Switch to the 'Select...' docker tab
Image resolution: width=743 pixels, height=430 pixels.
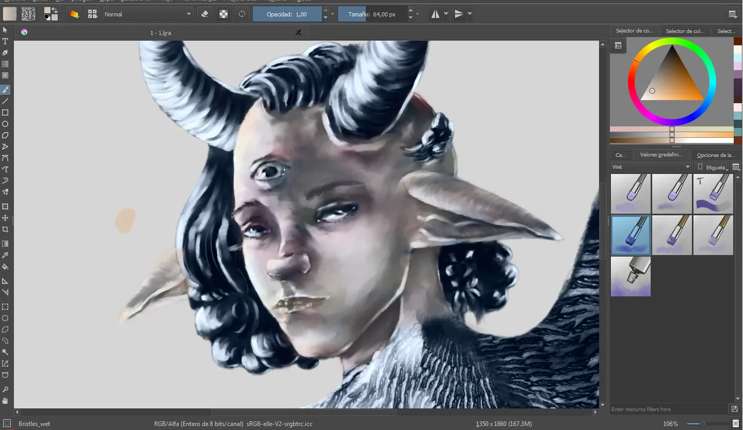pyautogui.click(x=726, y=31)
